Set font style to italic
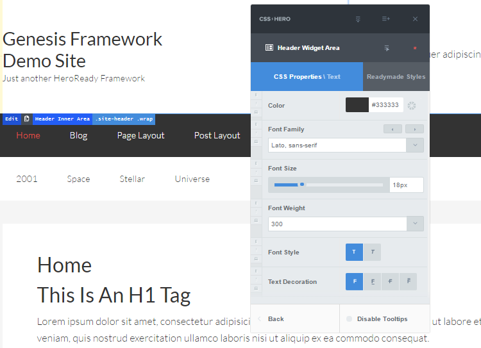This screenshot has height=348, width=481. click(372, 253)
